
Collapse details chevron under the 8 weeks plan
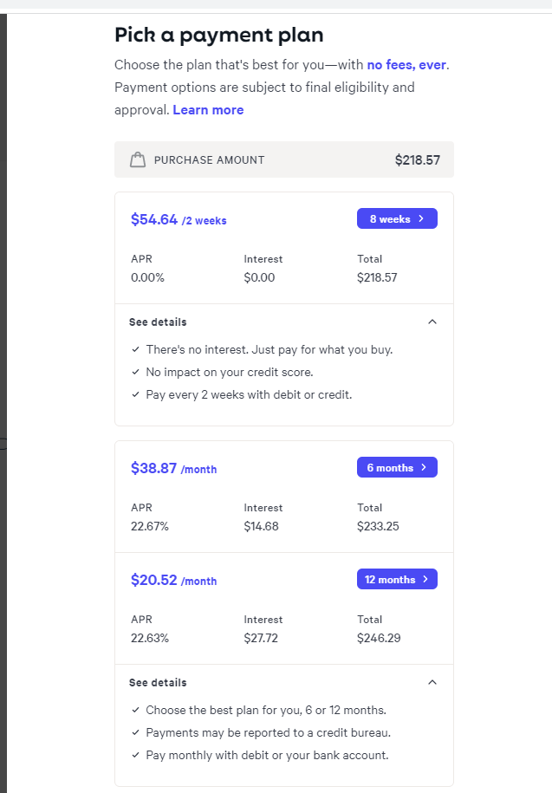(432, 322)
